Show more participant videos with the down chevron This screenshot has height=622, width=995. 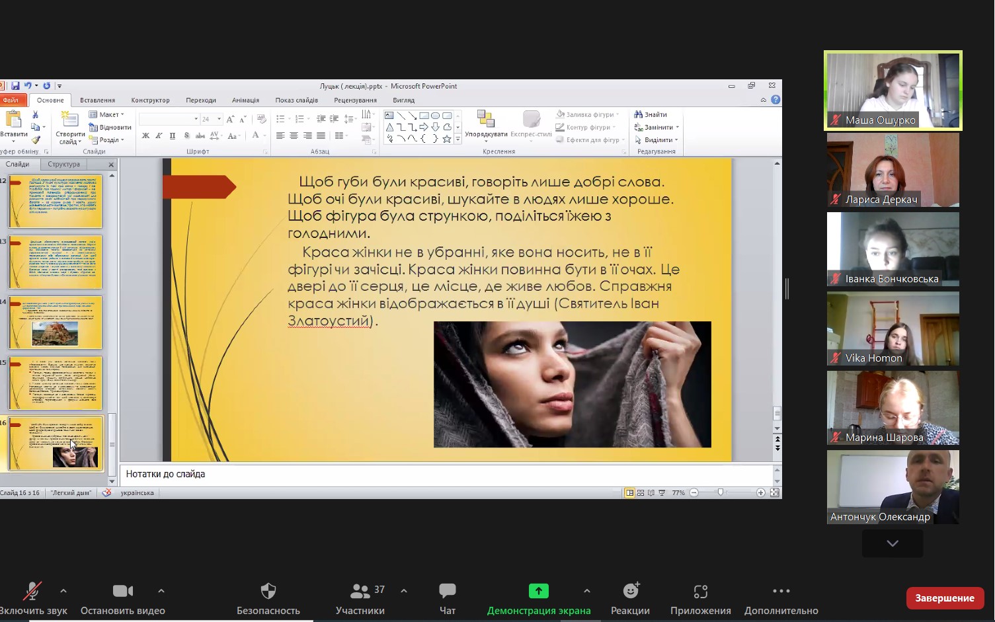pyautogui.click(x=892, y=543)
